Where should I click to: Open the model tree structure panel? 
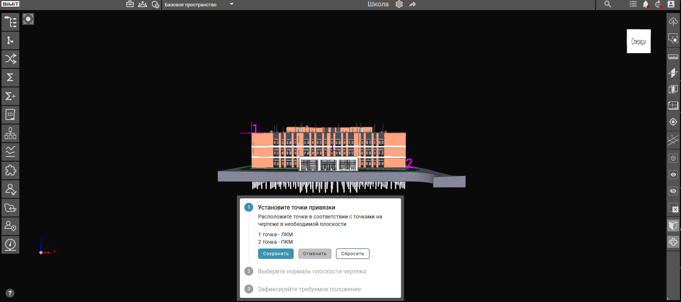(10, 22)
